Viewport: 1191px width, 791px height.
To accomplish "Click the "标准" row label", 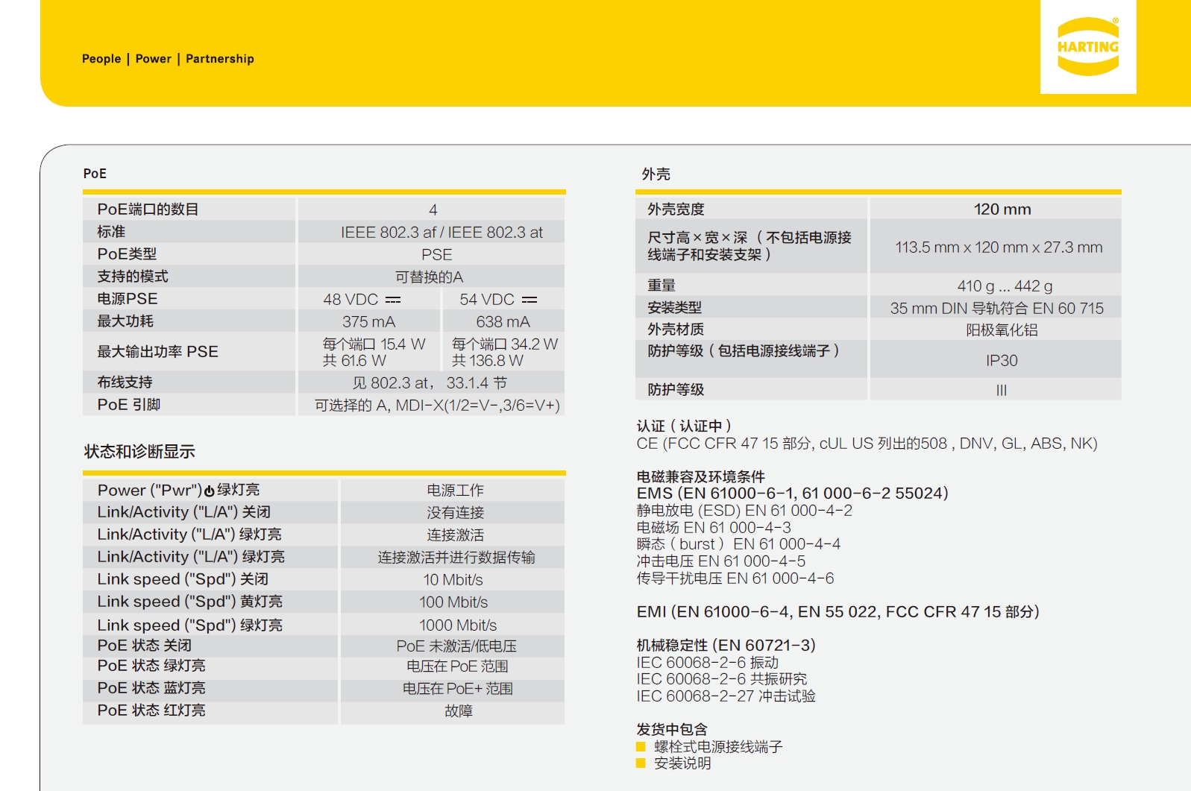I will coord(111,232).
